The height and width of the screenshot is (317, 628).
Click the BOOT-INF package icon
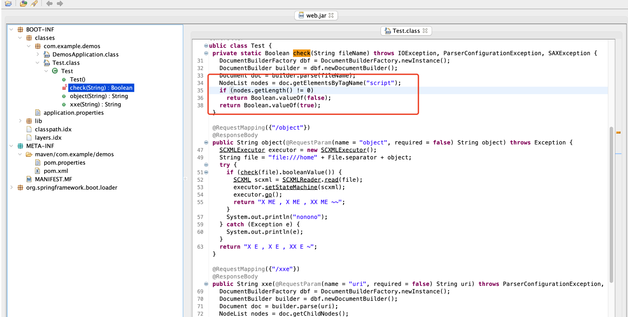pos(20,29)
